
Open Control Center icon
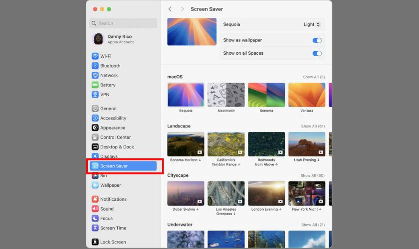(x=95, y=137)
